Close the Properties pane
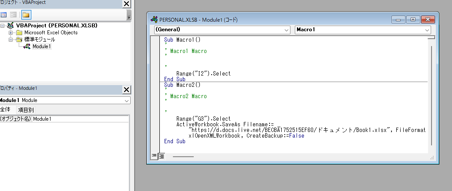 coord(126,90)
